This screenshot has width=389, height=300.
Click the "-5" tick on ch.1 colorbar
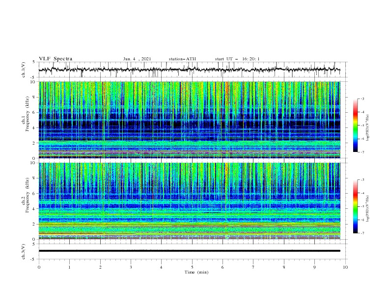click(362, 125)
